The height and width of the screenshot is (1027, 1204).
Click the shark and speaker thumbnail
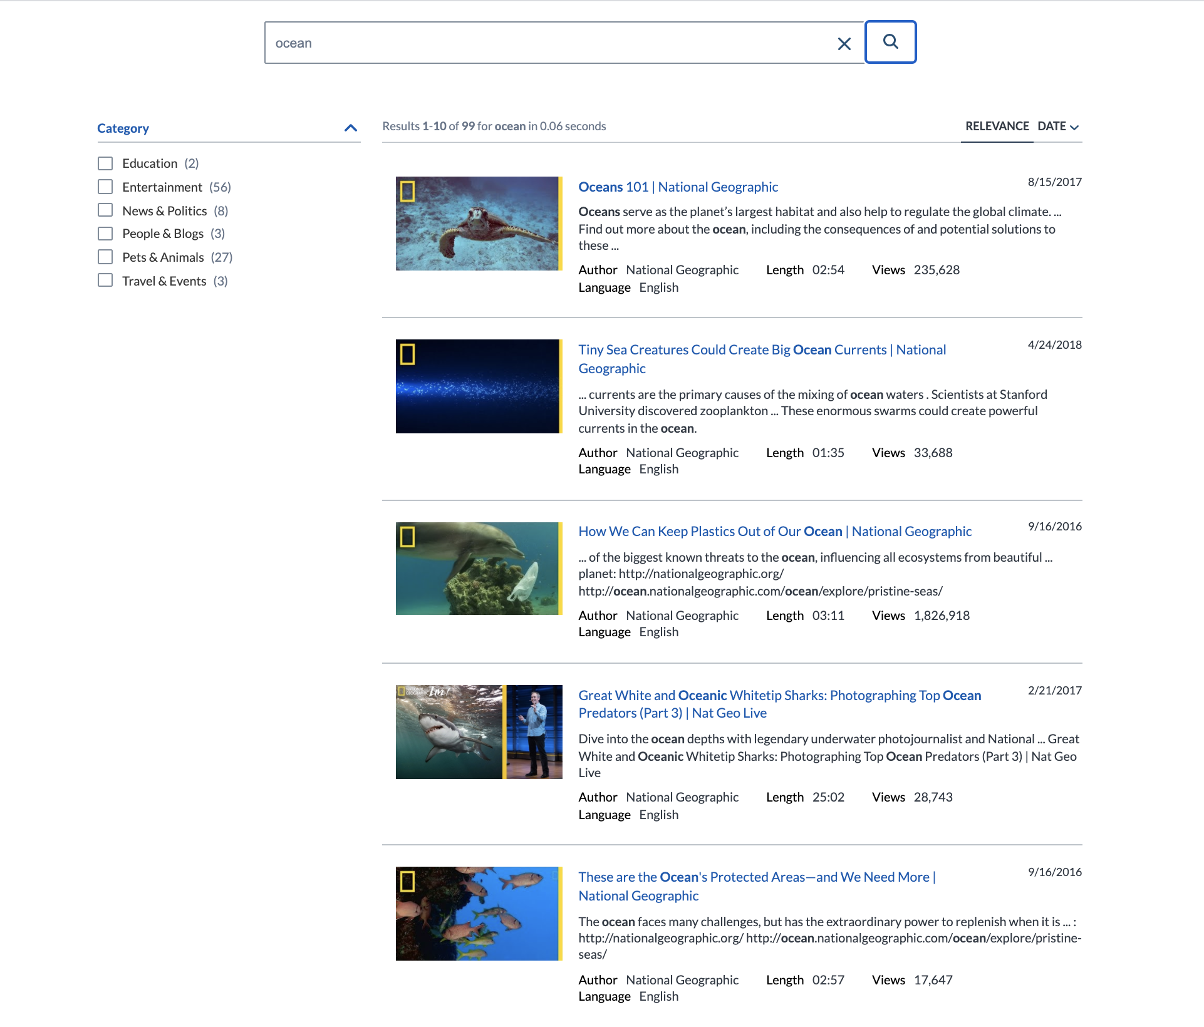click(x=479, y=732)
